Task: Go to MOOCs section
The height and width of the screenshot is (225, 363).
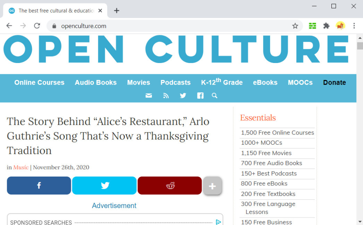Action: point(300,82)
